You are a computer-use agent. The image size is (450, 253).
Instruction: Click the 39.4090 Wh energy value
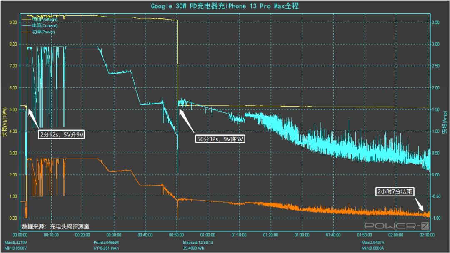(194, 248)
